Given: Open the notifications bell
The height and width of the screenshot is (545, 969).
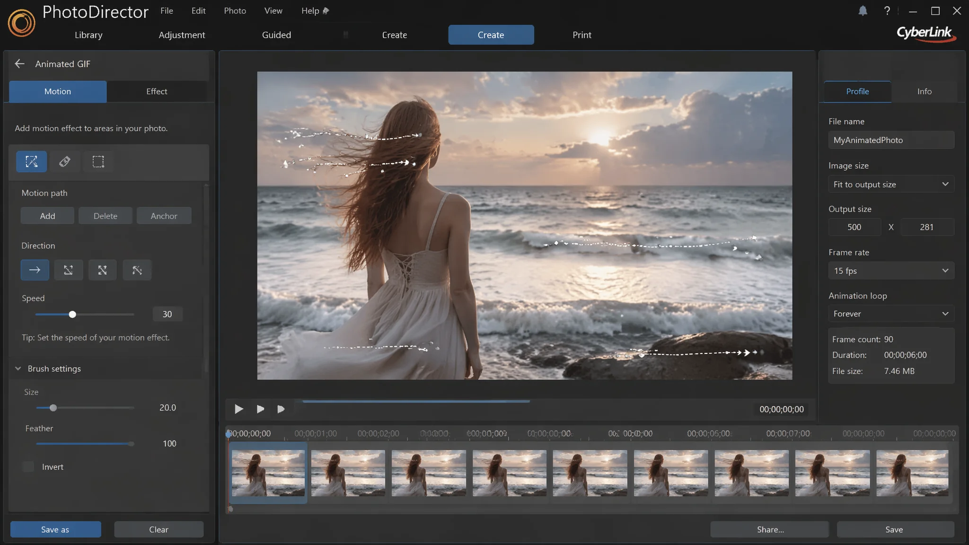Looking at the screenshot, I should point(863,11).
